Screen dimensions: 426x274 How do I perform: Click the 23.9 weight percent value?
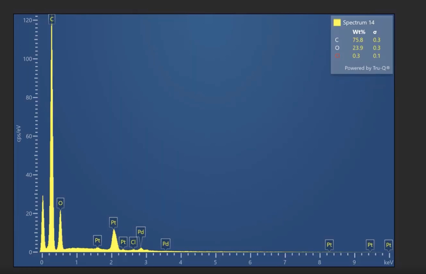point(358,48)
